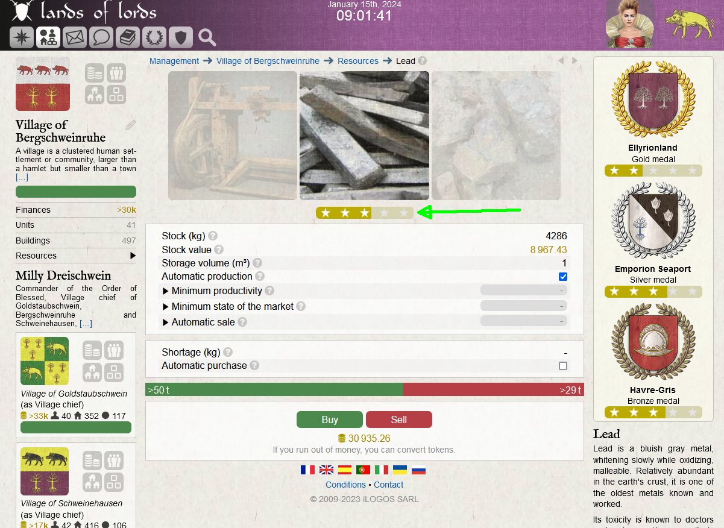This screenshot has height=528, width=724.
Task: Go to next resource arrow
Action: pos(575,61)
